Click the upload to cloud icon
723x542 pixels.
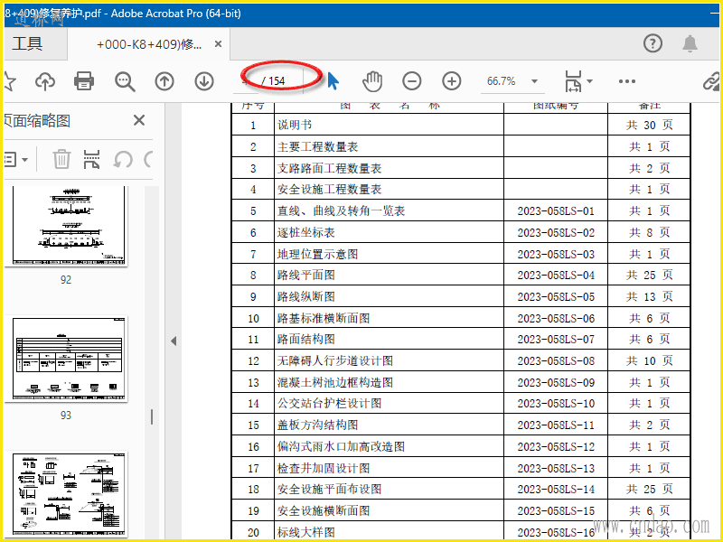point(45,81)
